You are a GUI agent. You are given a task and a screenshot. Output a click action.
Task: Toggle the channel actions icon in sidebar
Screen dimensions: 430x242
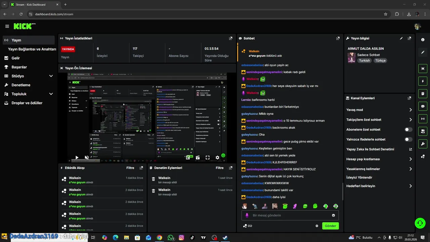pos(423,131)
